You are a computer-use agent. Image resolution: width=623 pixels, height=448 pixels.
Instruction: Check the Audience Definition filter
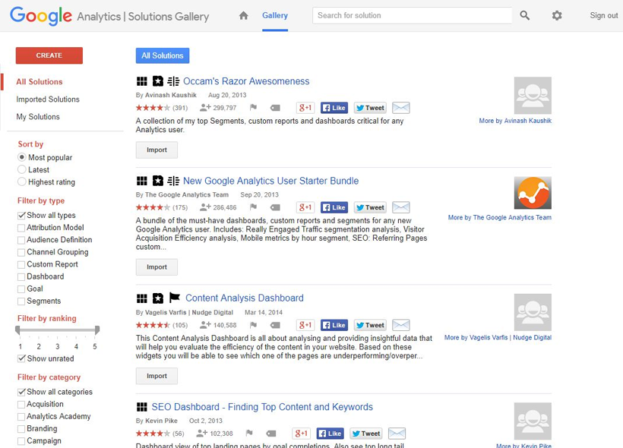[x=21, y=240]
